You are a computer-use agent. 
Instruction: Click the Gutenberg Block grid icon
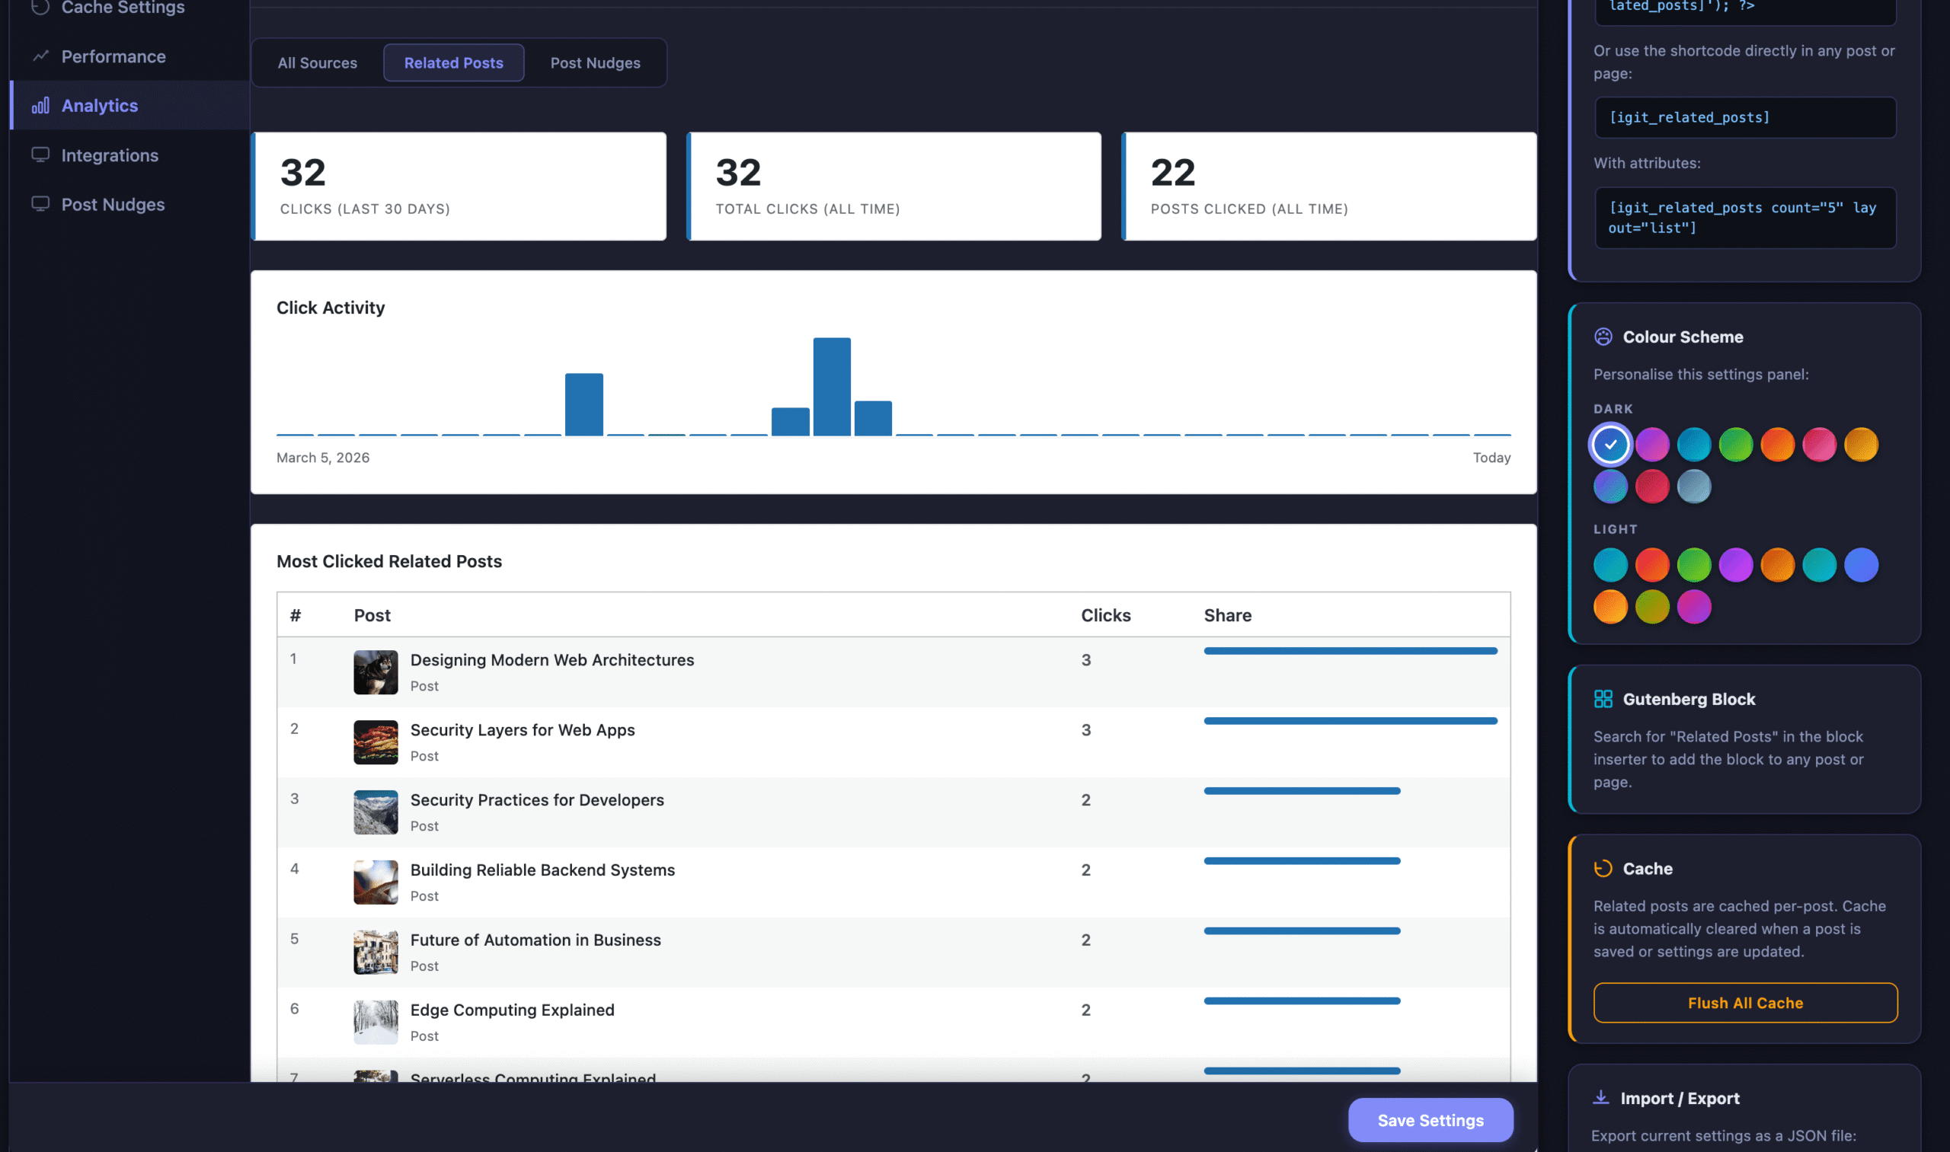[1603, 699]
